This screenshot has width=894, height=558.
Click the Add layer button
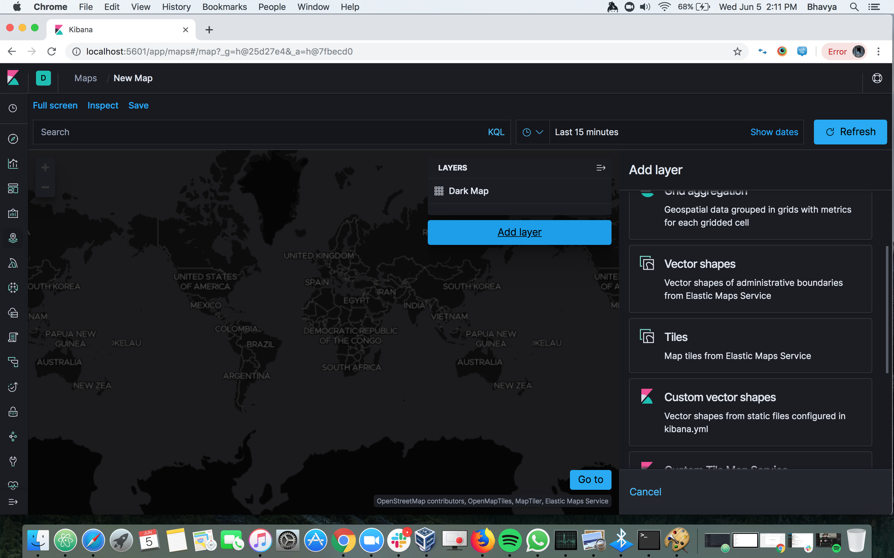[519, 232]
